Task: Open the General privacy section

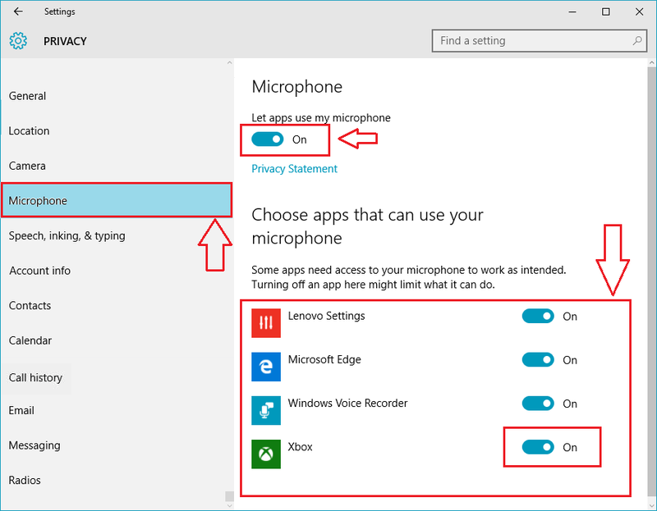Action: tap(117, 96)
